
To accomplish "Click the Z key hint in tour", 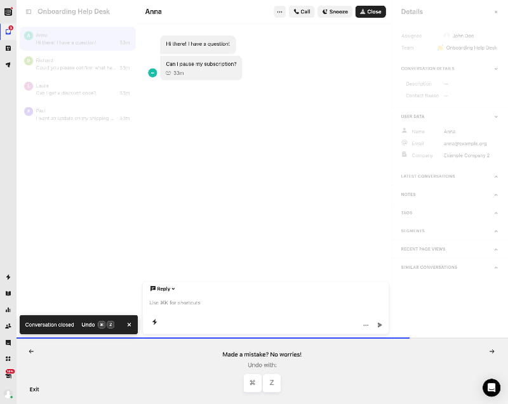I will [x=272, y=383].
